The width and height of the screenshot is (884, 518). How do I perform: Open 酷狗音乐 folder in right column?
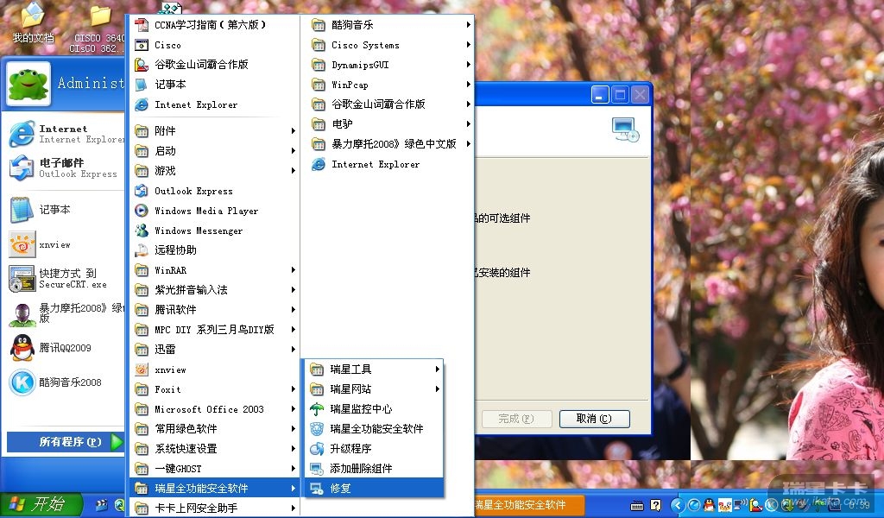389,25
